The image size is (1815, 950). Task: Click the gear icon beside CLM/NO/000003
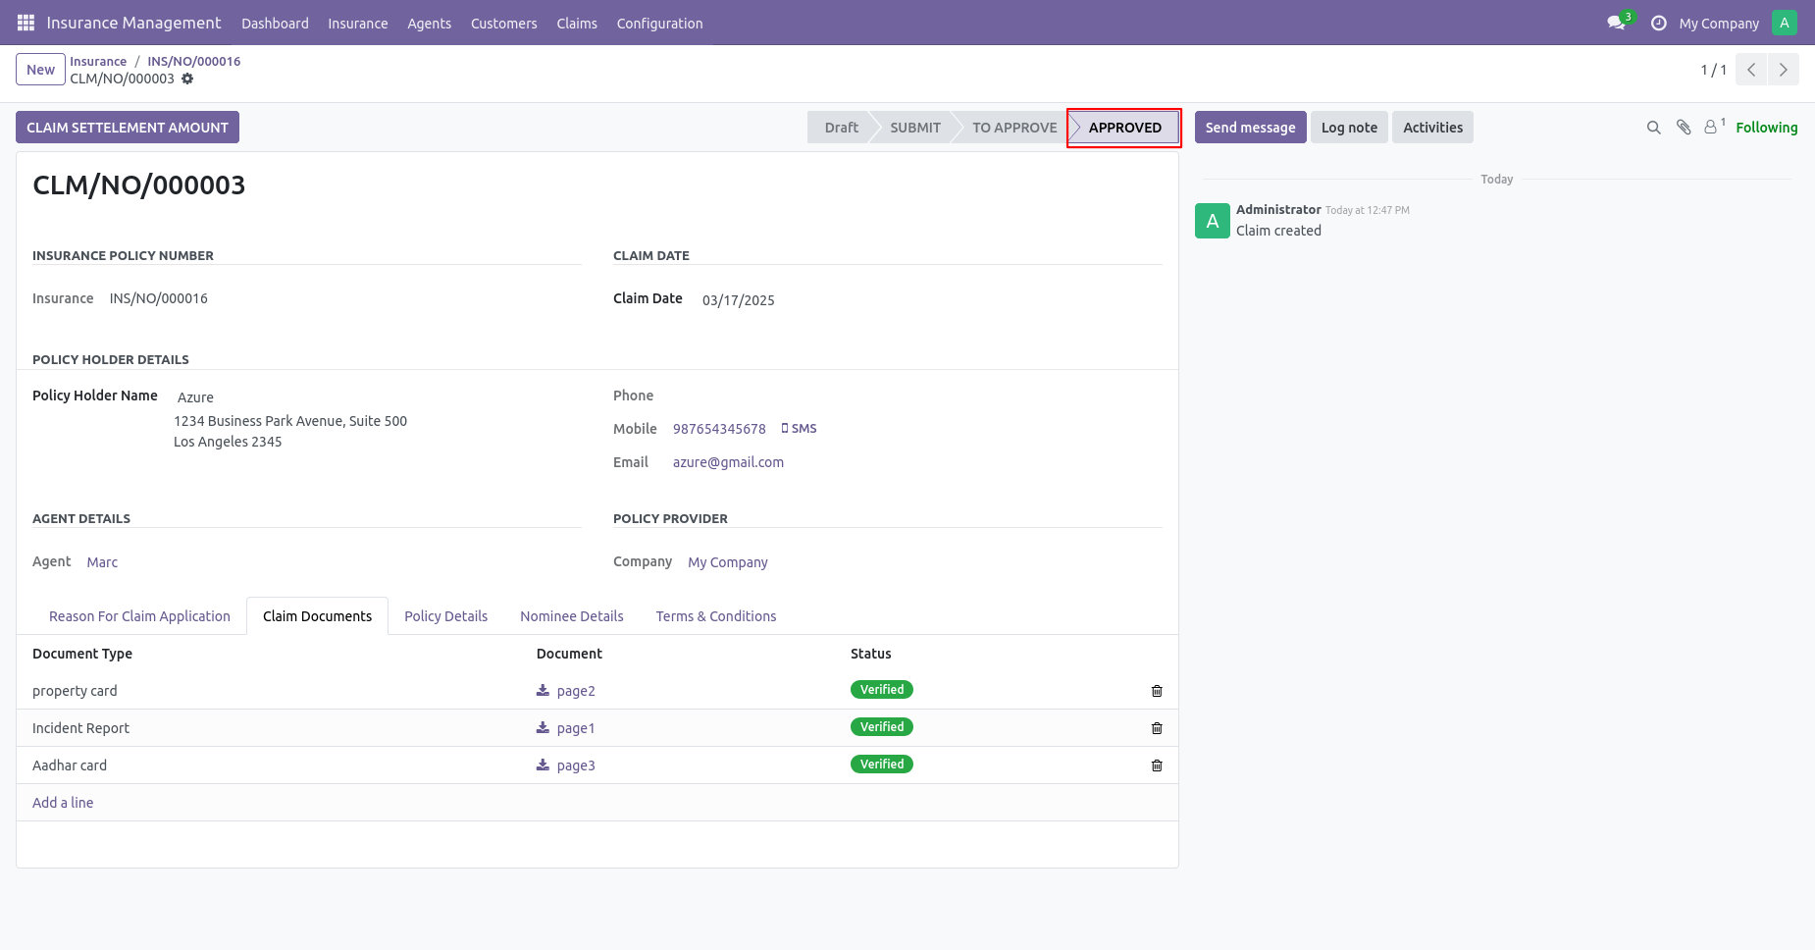(x=187, y=79)
